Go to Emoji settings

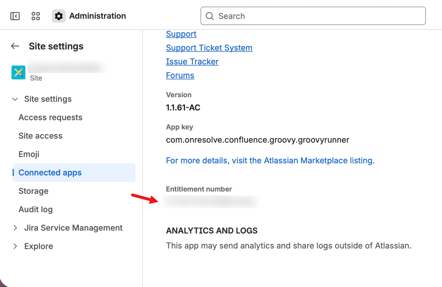pos(29,154)
